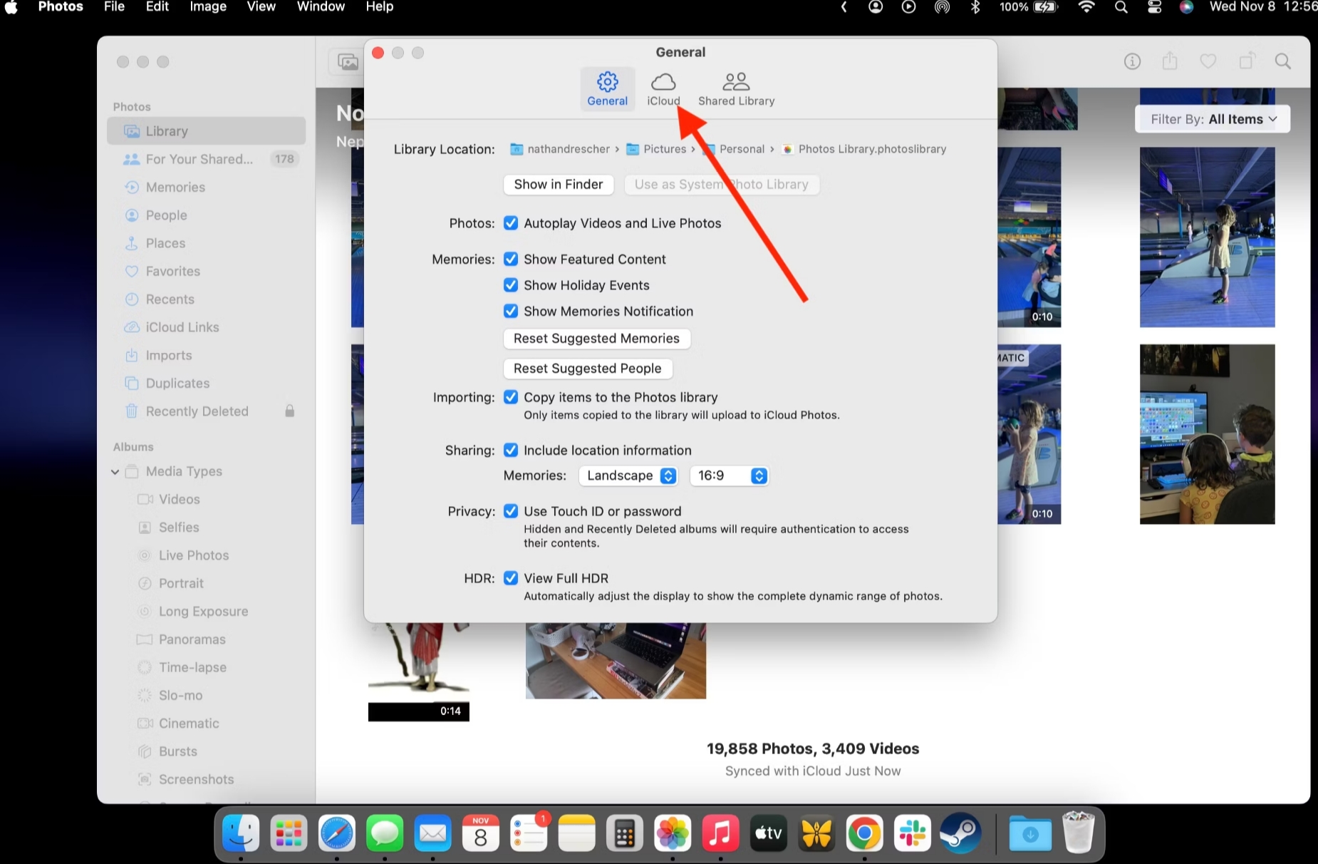Click the Info toolbar icon
This screenshot has width=1318, height=864.
pos(1132,61)
